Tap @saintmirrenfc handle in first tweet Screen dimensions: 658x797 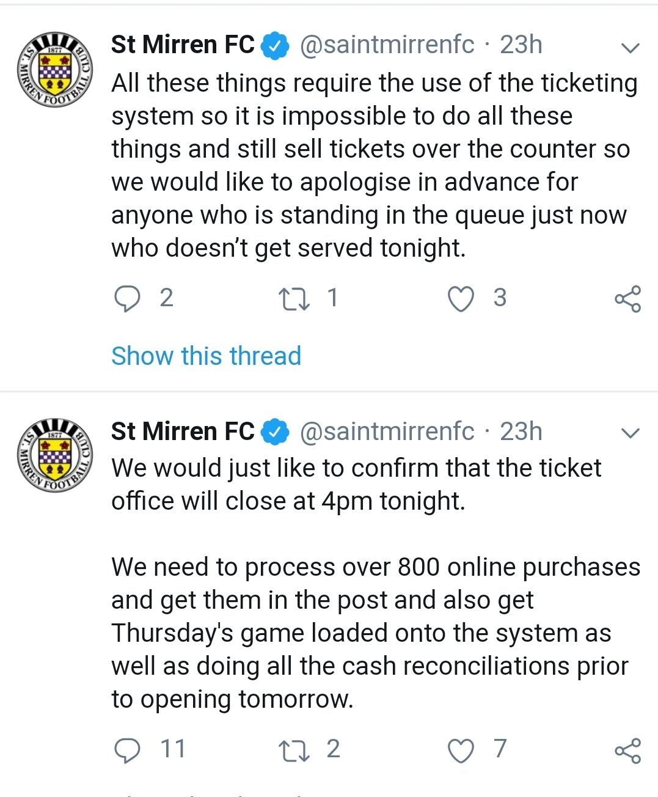click(x=387, y=45)
